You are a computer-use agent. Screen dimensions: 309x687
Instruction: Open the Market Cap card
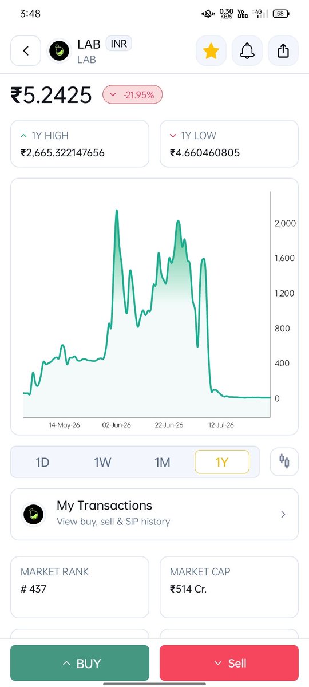click(229, 587)
